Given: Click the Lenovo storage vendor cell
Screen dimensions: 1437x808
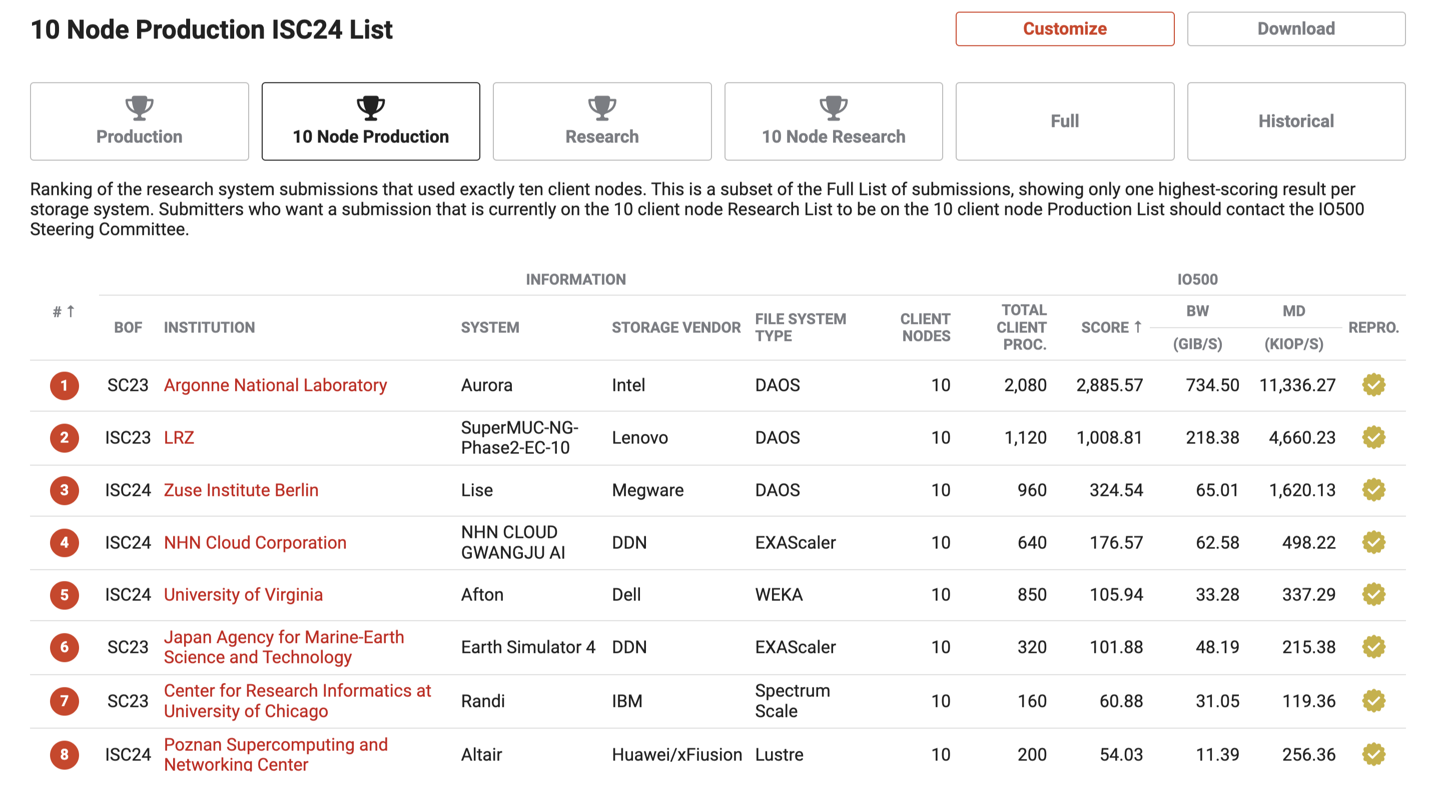Looking at the screenshot, I should point(639,437).
